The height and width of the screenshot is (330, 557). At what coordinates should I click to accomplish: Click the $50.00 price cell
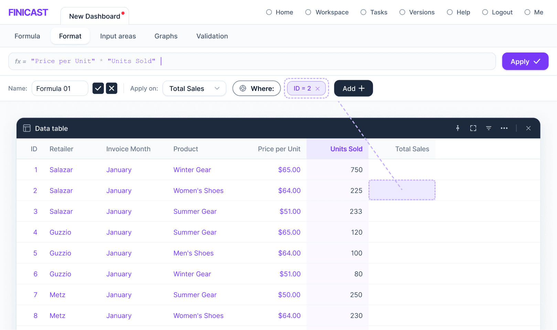click(x=289, y=295)
